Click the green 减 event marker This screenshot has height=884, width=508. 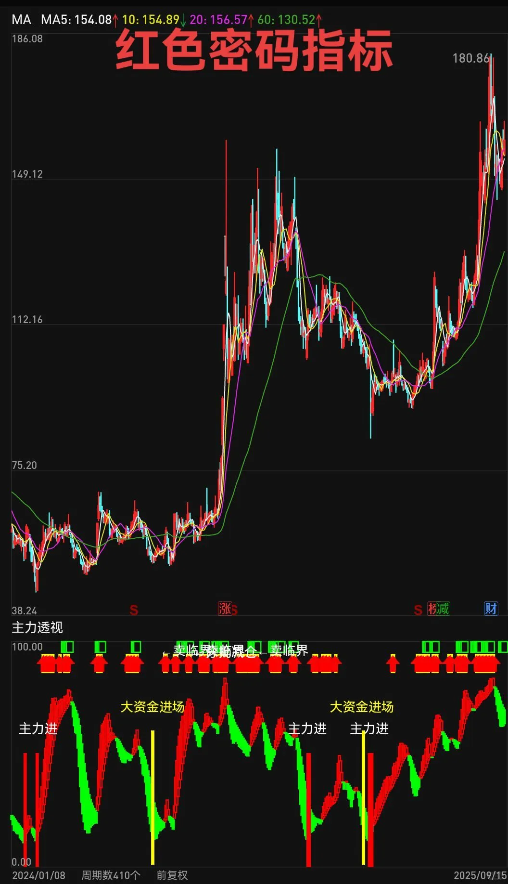pyautogui.click(x=443, y=609)
